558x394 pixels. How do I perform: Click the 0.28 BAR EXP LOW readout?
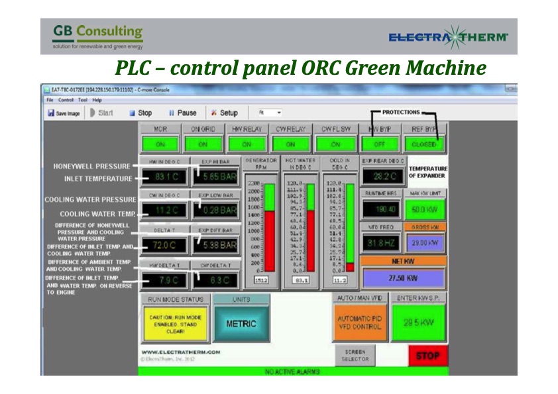[215, 210]
